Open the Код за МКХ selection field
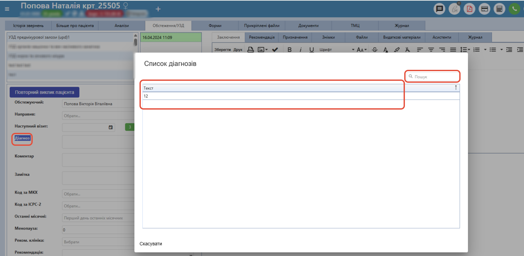 [x=98, y=194]
